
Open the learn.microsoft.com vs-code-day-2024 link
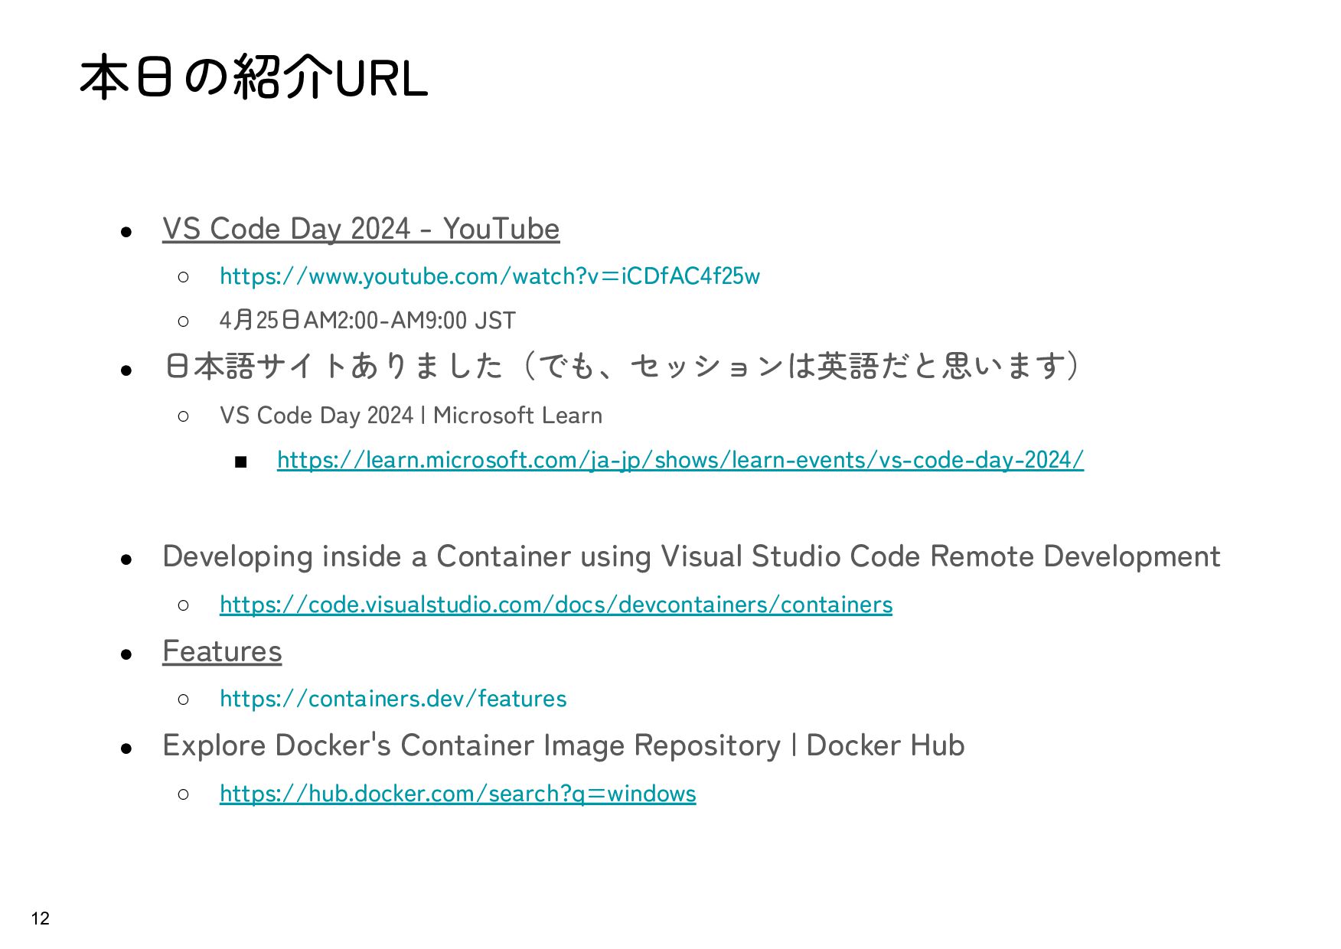(x=680, y=460)
